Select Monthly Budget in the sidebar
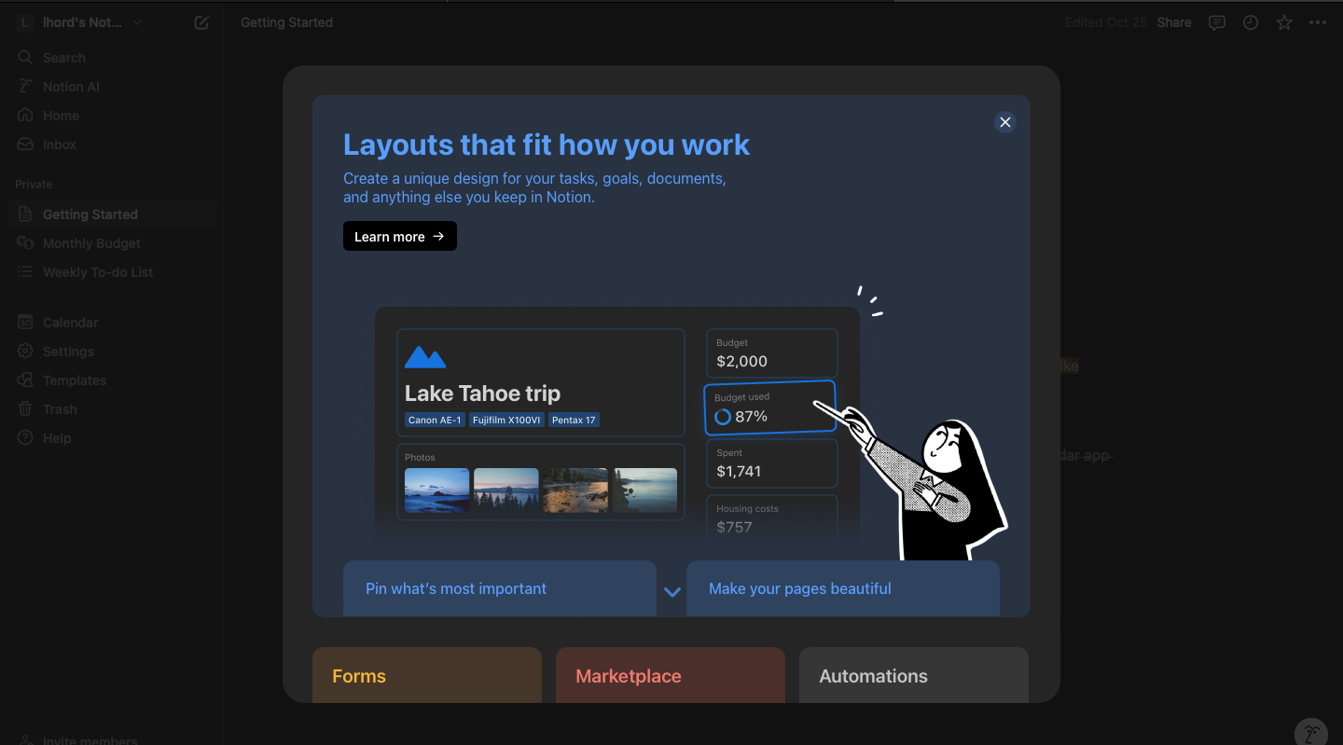 (91, 243)
